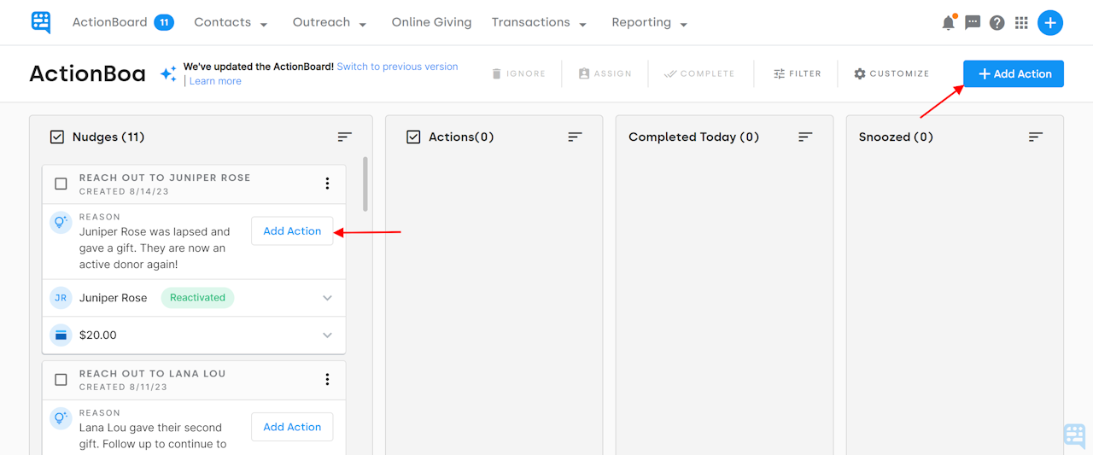Select all Nudges with the column checkbox
Image resolution: width=1093 pixels, height=455 pixels.
[57, 137]
